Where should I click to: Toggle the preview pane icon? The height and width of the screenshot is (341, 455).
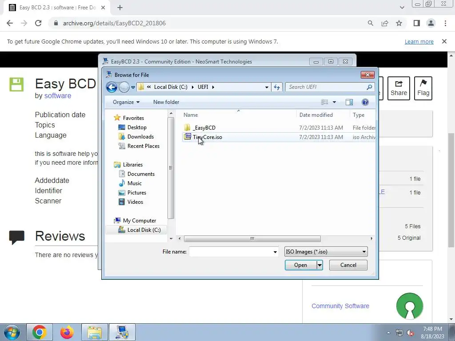click(349, 102)
